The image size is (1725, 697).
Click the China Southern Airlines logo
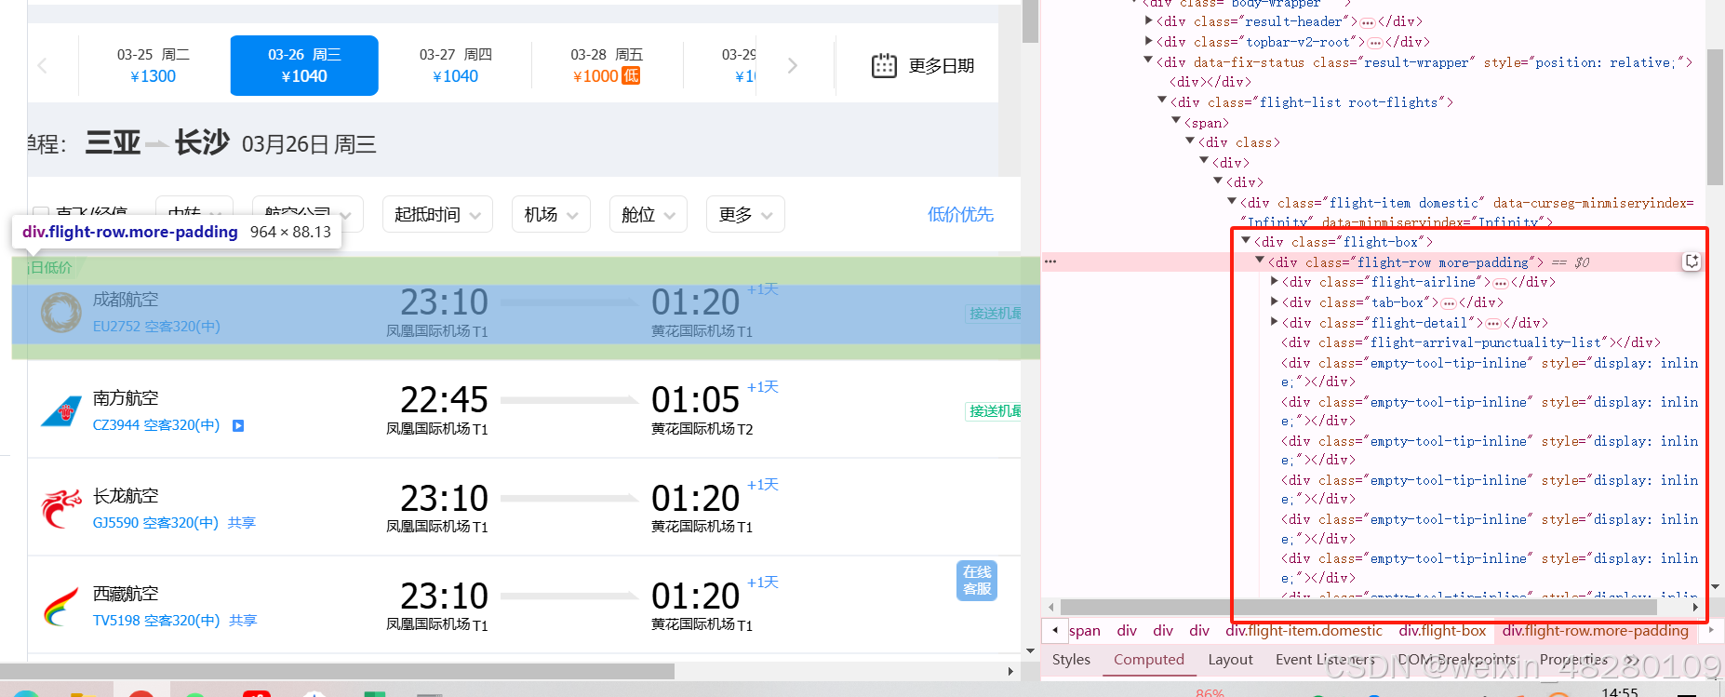tap(61, 410)
